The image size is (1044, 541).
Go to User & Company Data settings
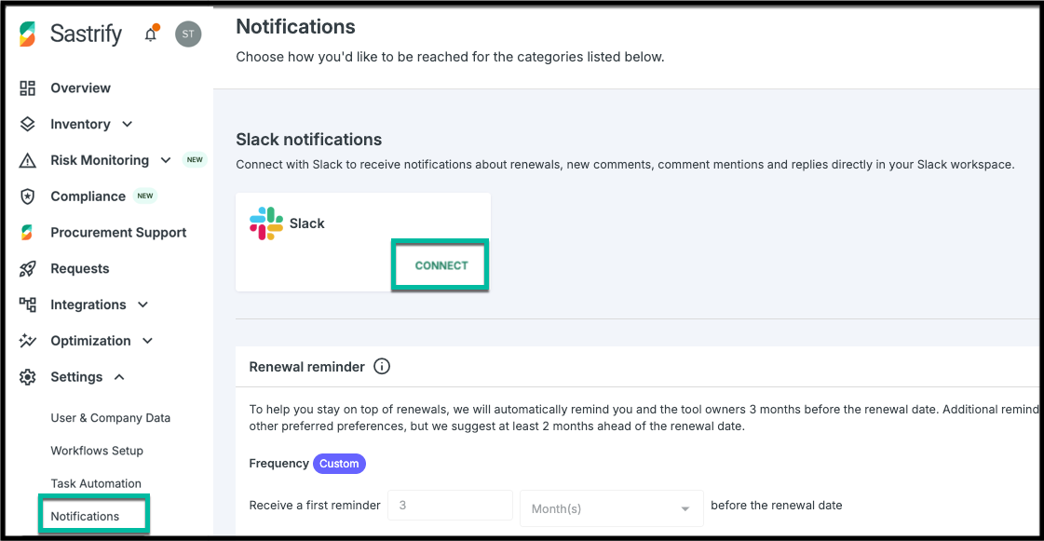pos(110,418)
